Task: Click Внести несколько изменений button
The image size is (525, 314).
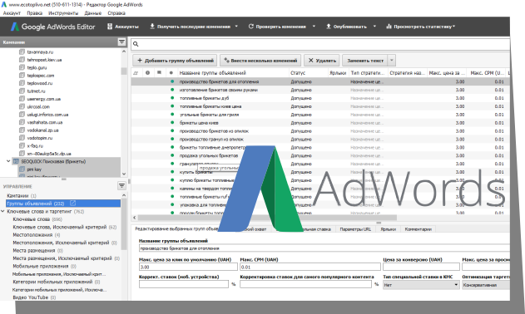Action: click(260, 61)
